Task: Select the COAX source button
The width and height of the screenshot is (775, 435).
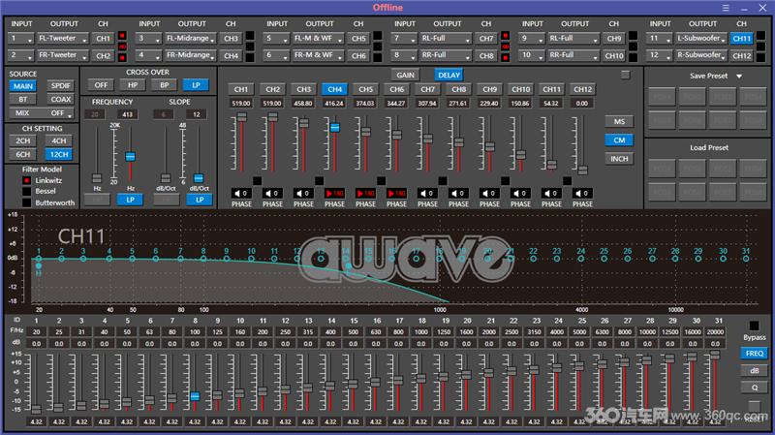Action: (x=60, y=100)
